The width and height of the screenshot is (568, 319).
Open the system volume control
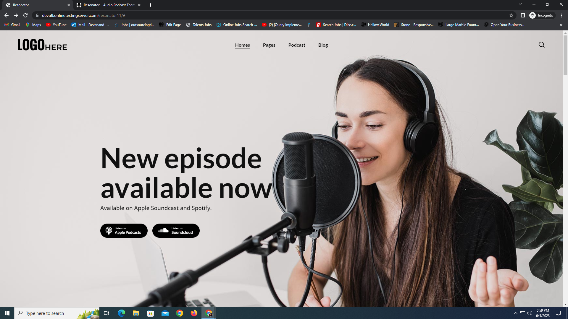(530, 313)
